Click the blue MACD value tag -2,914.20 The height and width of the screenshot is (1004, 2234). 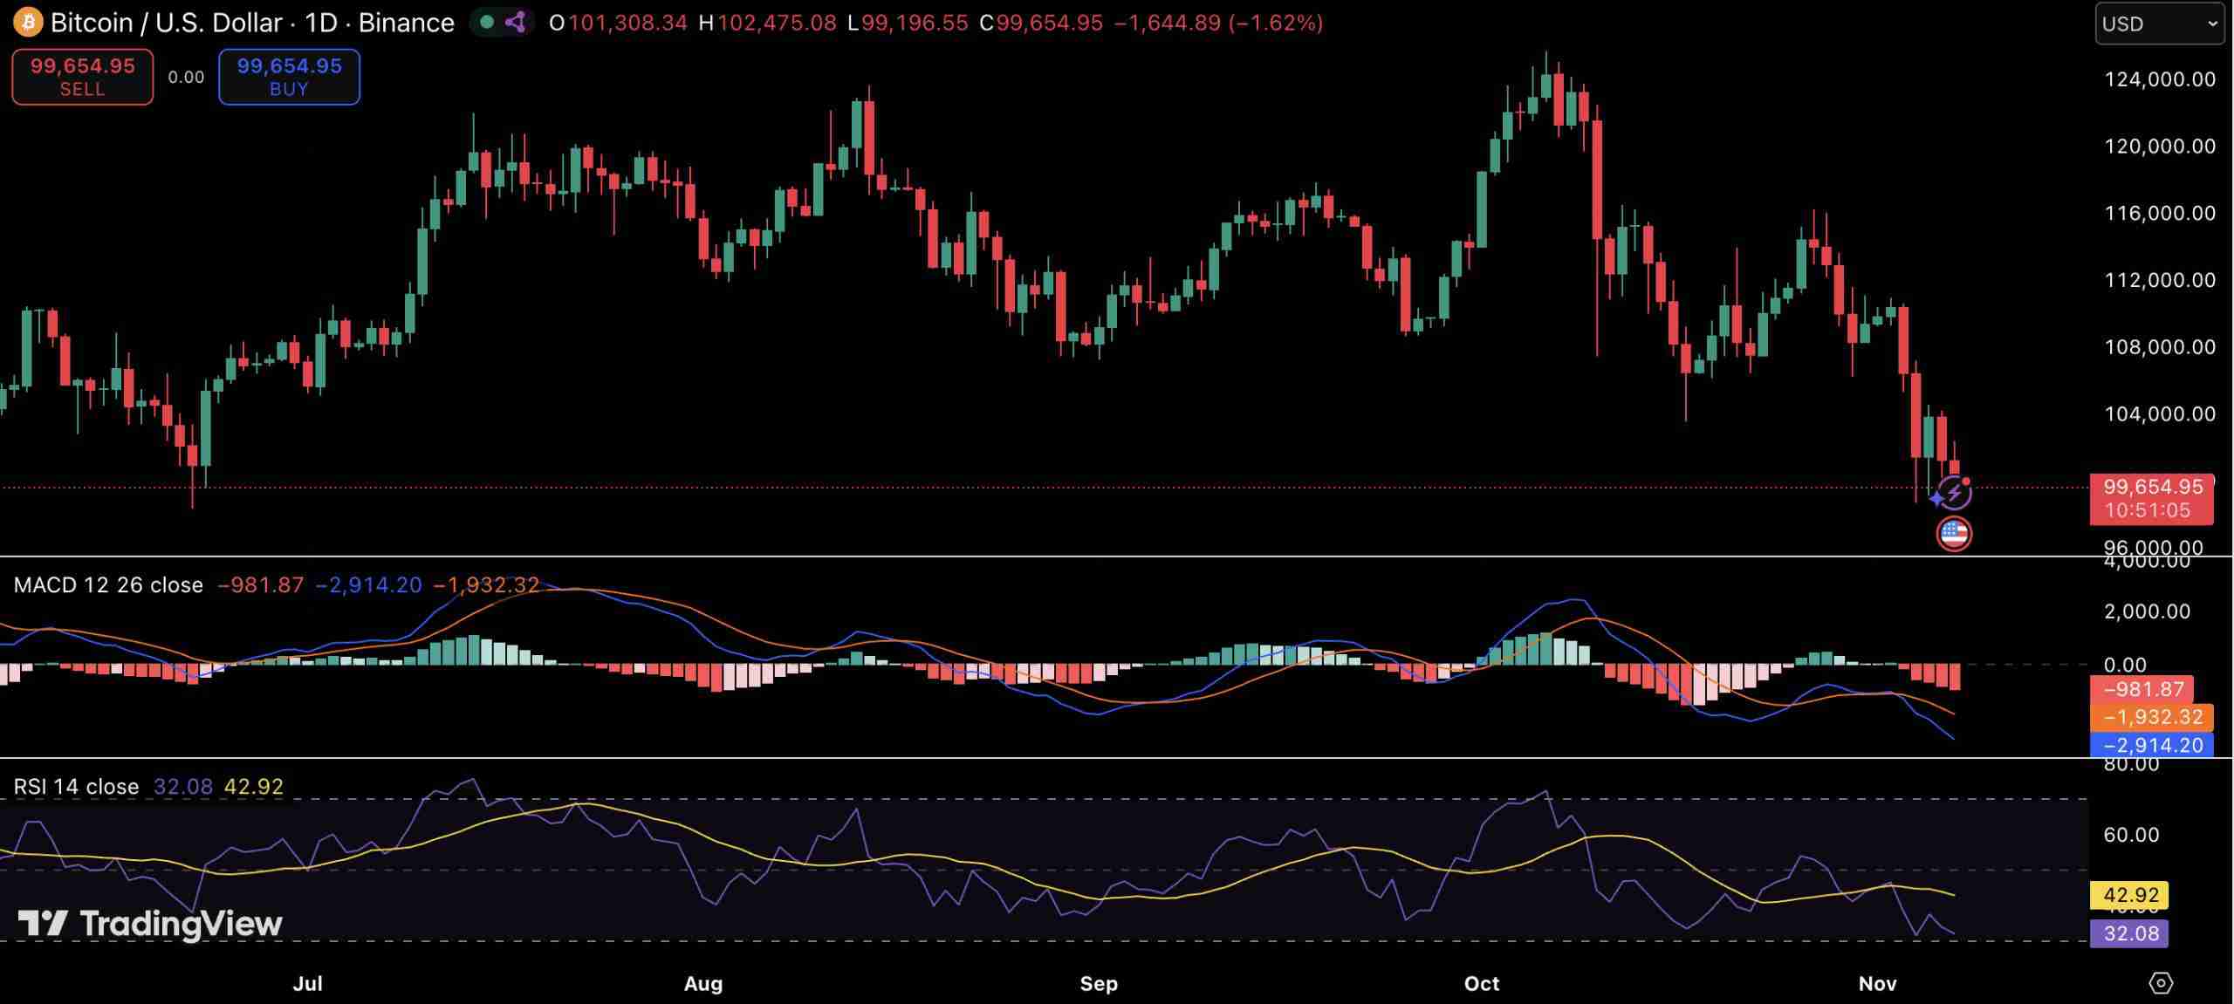coord(2152,746)
